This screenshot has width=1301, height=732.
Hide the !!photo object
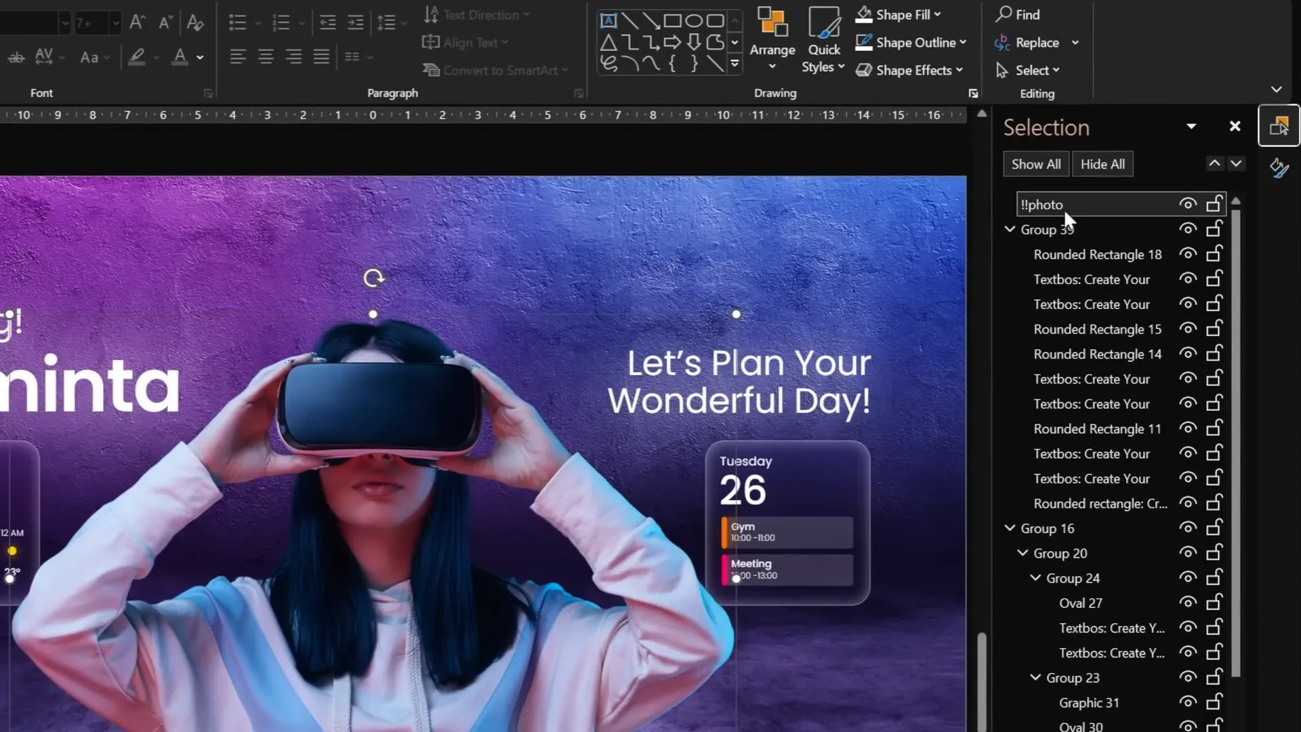tap(1187, 204)
